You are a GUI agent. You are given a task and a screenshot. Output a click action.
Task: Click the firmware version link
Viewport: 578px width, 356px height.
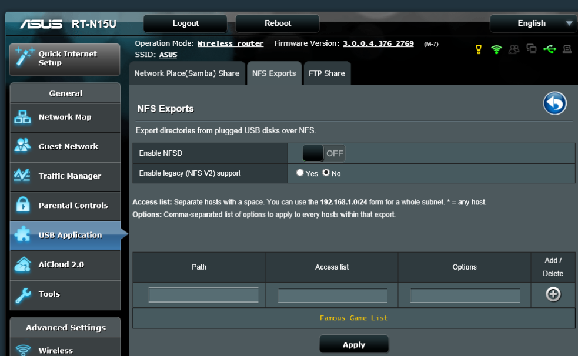pos(378,43)
